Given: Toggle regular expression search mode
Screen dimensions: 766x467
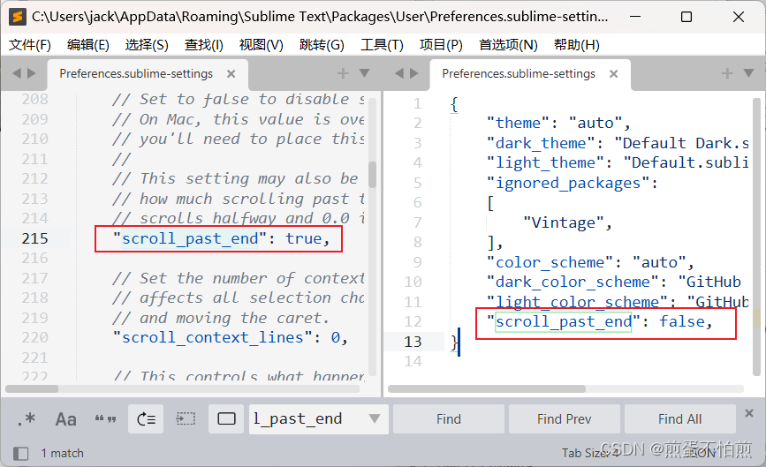Looking at the screenshot, I should pos(27,418).
